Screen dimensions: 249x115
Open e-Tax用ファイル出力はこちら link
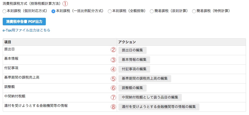pos(26,30)
